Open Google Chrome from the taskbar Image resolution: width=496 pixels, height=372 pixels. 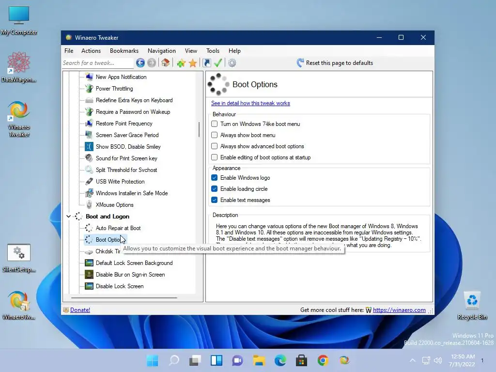323,360
